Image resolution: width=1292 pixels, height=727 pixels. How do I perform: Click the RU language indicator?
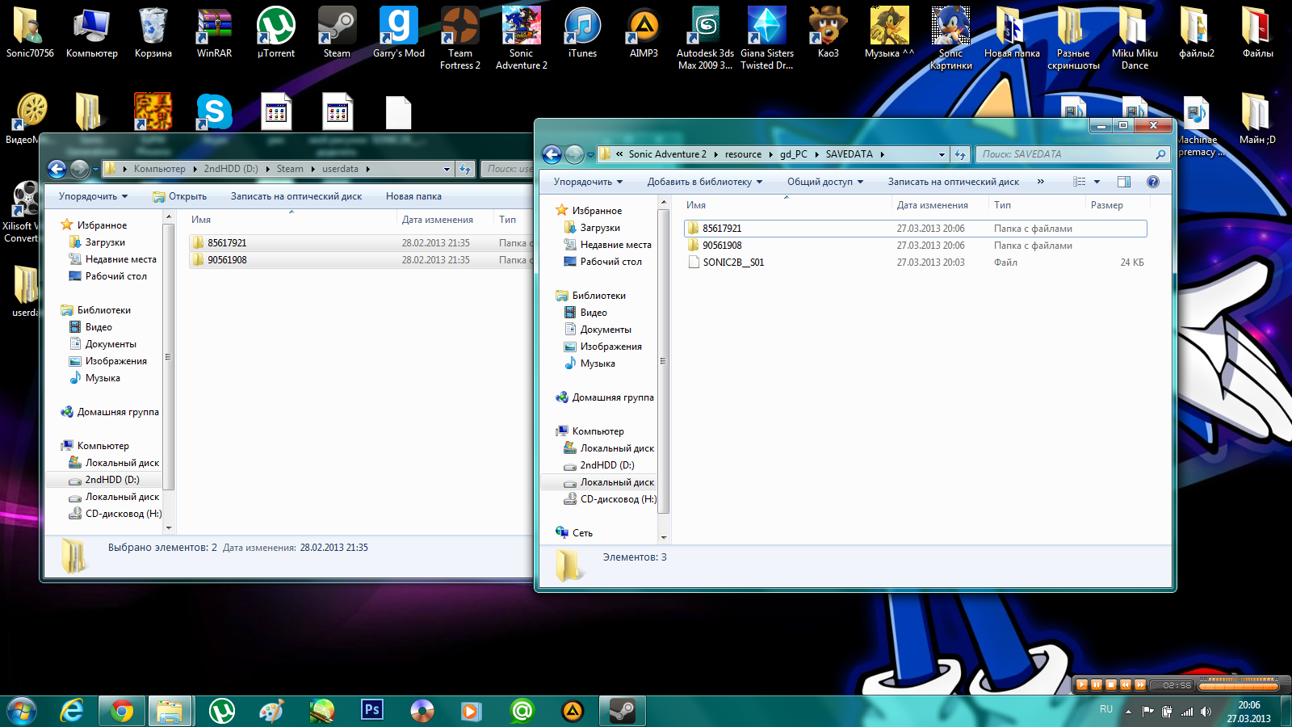point(1106,709)
